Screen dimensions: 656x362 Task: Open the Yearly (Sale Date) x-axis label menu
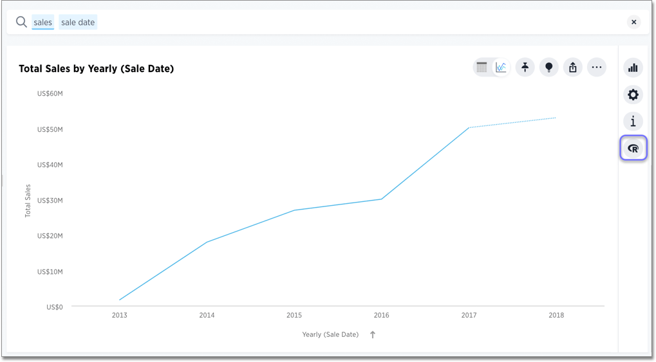(330, 334)
